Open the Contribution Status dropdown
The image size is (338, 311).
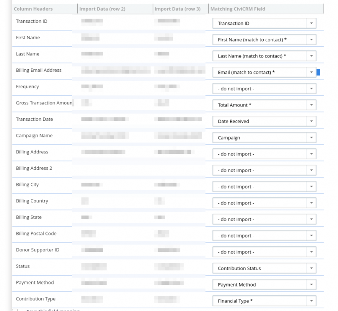[264, 268]
